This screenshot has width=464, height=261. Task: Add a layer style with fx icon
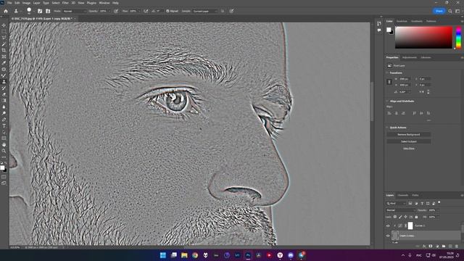pyautogui.click(x=424, y=246)
